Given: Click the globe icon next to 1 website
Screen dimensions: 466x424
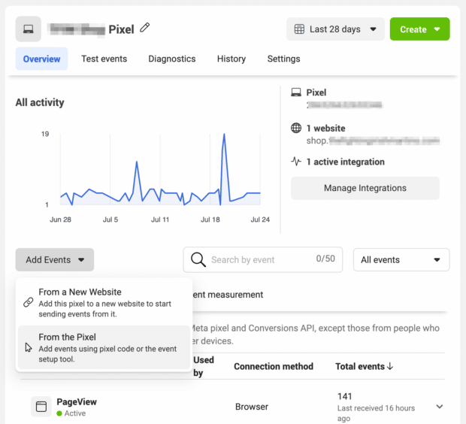Looking at the screenshot, I should click(296, 129).
